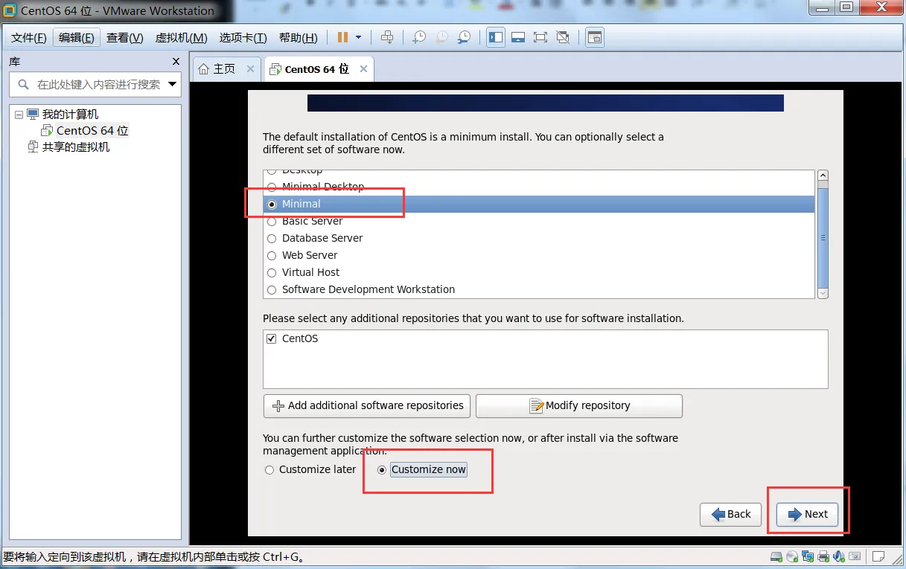
Task: Click the console view toolbar icon
Action: coord(594,37)
